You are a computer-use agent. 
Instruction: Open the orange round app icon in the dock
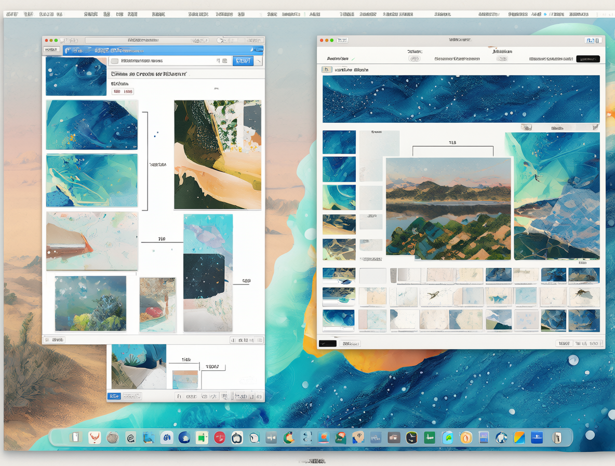(466, 437)
